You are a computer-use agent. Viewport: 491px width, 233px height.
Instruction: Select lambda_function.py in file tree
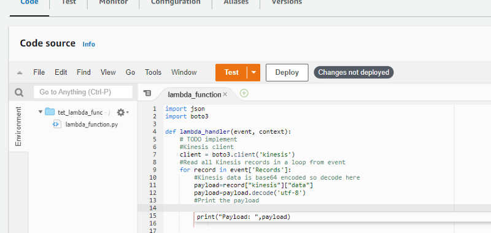point(91,124)
